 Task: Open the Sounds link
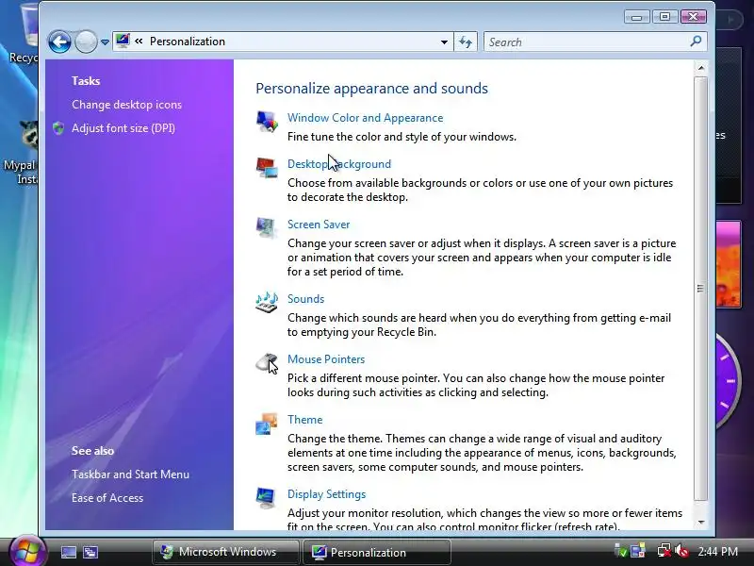[305, 299]
